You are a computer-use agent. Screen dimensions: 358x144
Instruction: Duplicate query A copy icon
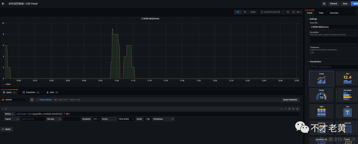[x=289, y=109]
